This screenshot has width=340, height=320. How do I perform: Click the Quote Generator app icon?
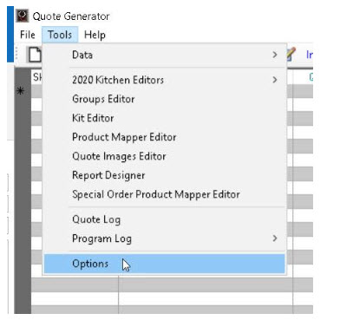pyautogui.click(x=23, y=16)
